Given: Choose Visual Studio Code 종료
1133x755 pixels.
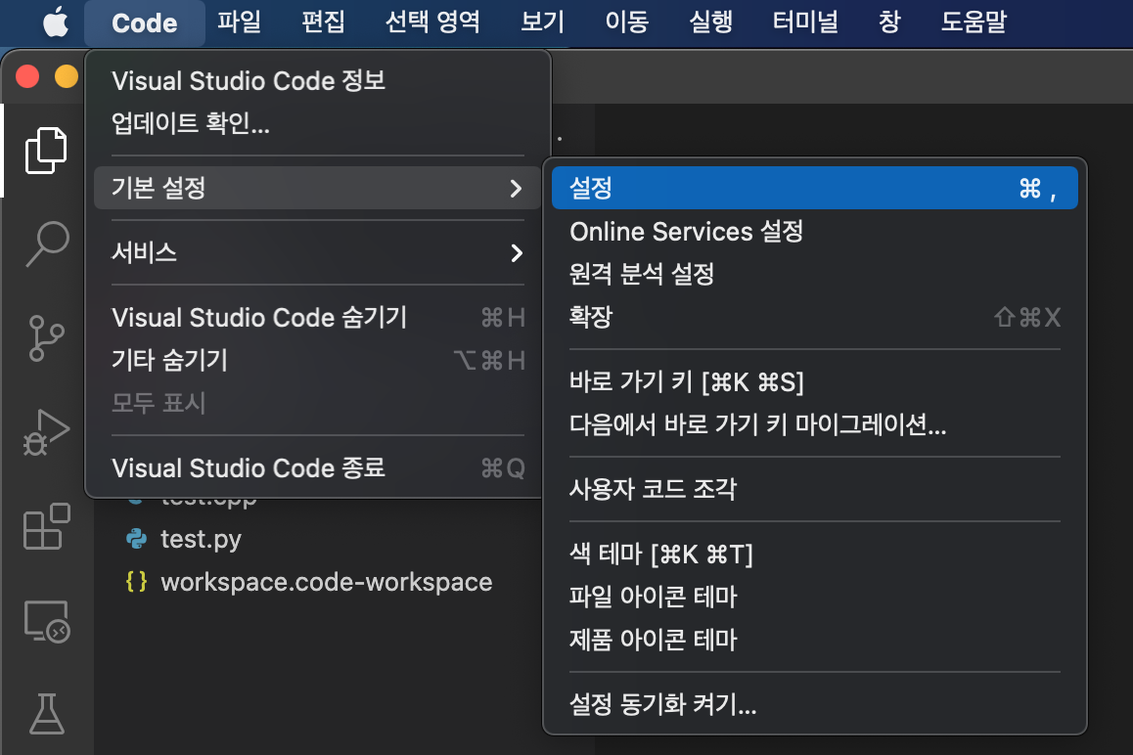Looking at the screenshot, I should click(x=318, y=468).
